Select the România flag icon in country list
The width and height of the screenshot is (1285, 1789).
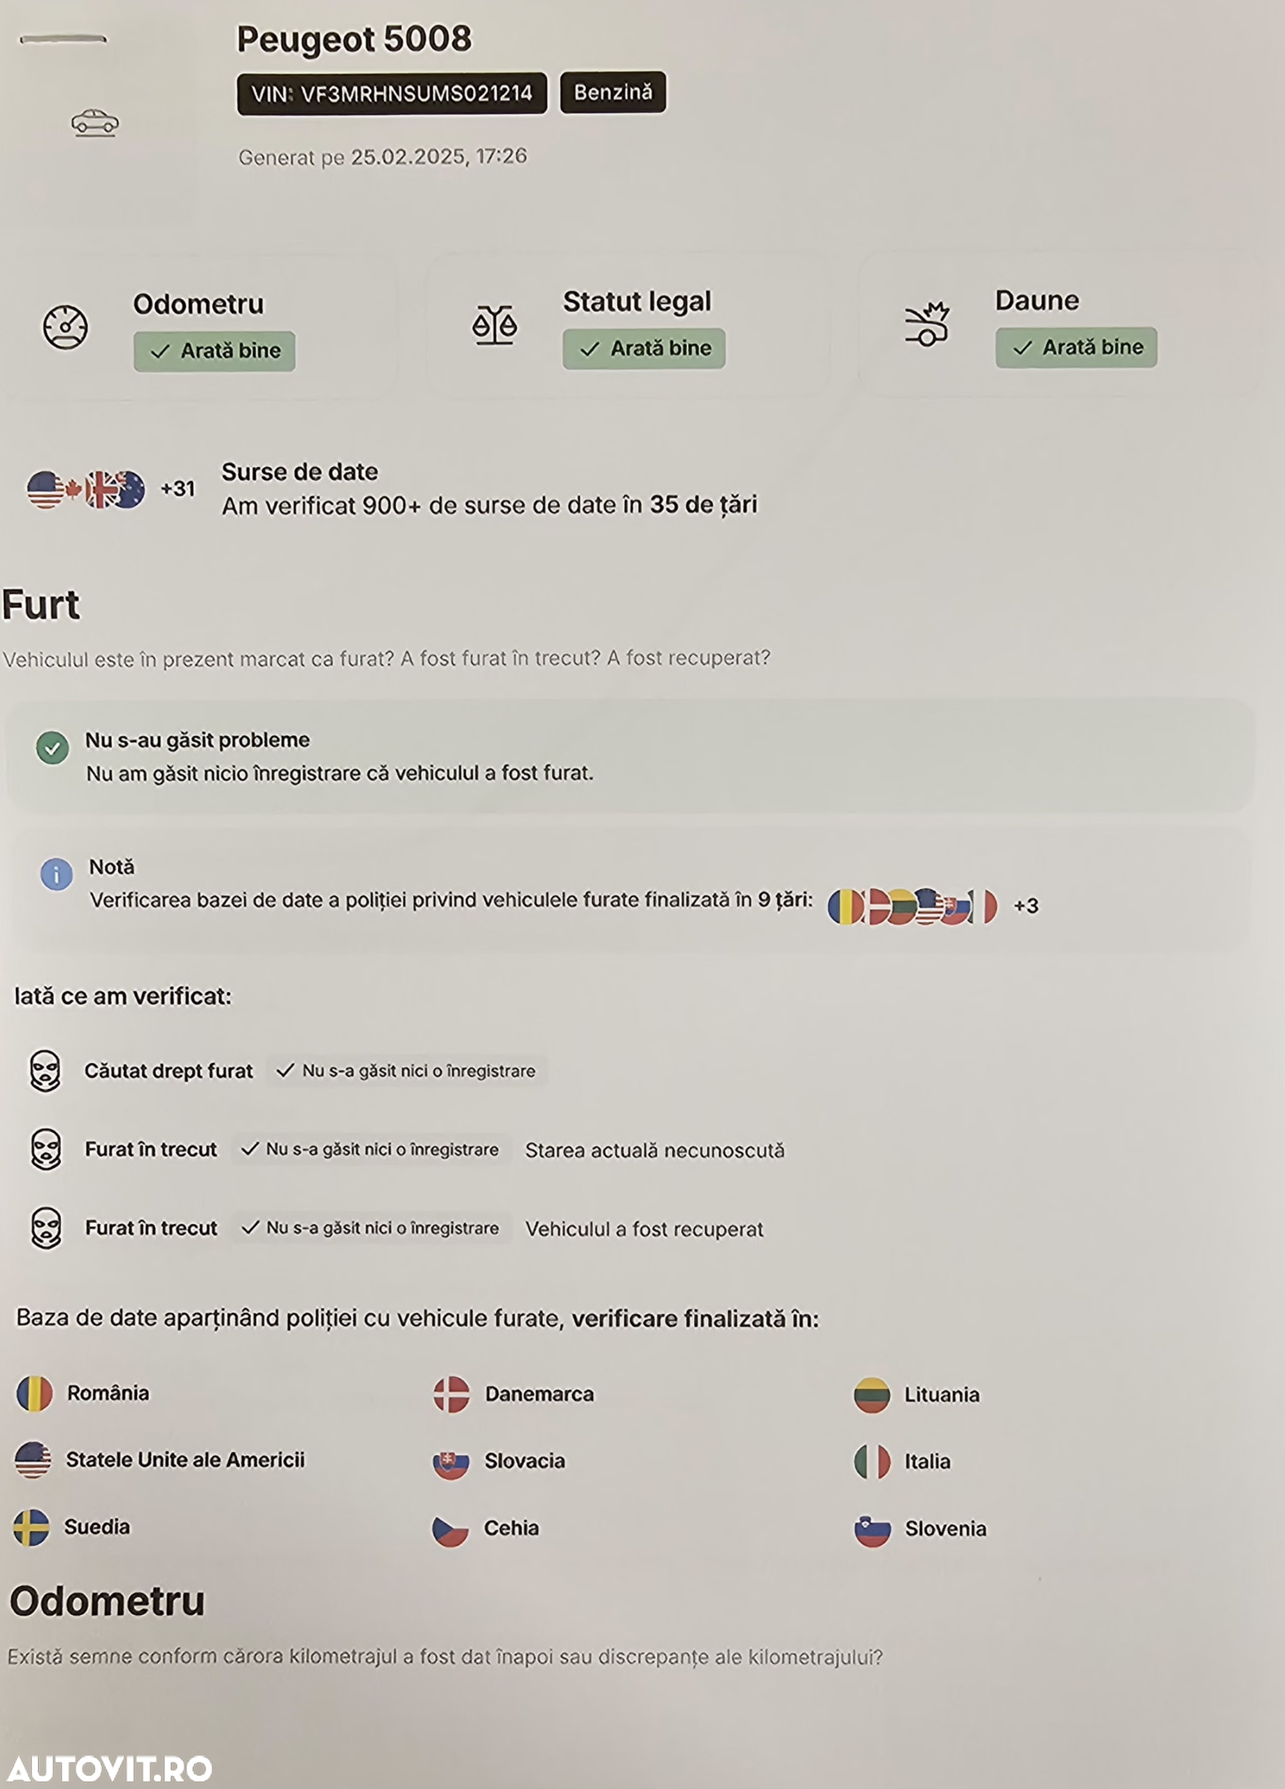pos(34,1393)
